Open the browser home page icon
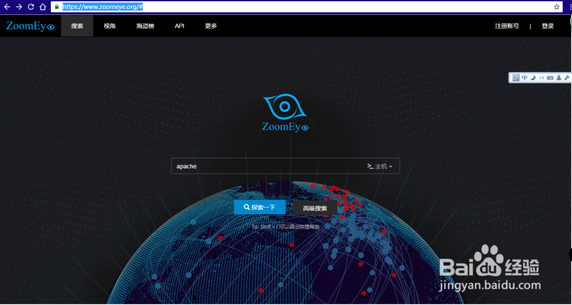 tap(43, 7)
